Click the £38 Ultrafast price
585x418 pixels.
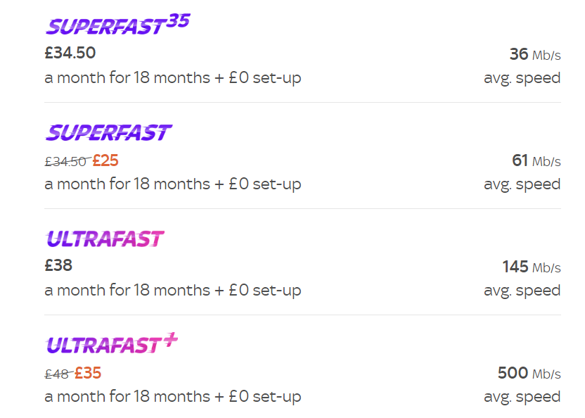(x=58, y=265)
